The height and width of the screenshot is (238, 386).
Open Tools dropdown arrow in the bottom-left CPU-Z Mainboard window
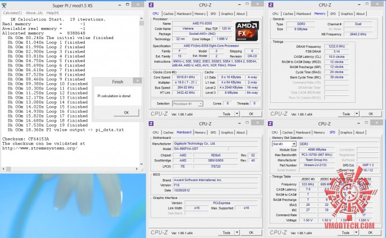pyautogui.click(x=237, y=233)
